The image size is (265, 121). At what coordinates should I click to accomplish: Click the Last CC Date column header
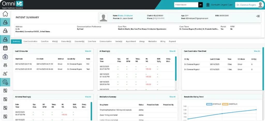point(215,59)
